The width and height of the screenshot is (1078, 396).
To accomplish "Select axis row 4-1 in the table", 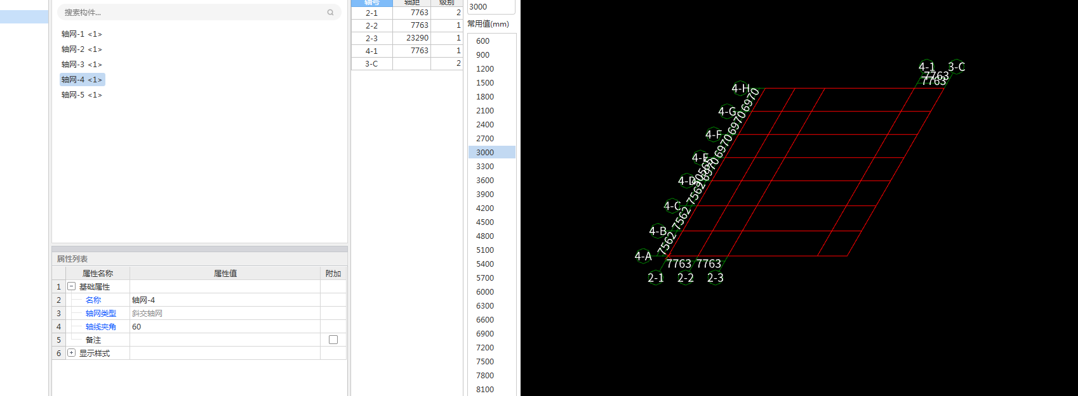I will [x=407, y=51].
